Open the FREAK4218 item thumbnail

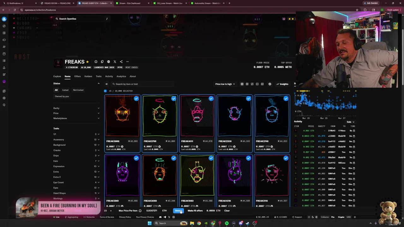click(235, 176)
